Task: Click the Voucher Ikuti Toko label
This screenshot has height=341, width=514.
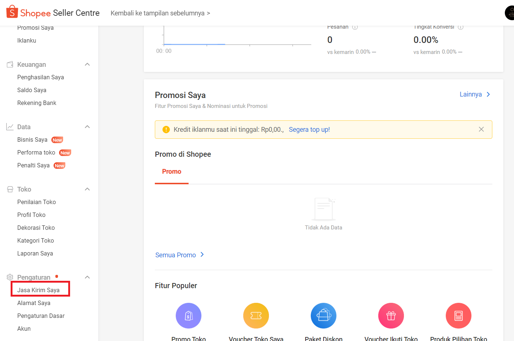Action: tap(391, 338)
